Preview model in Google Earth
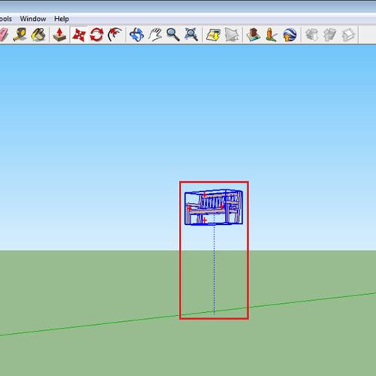Image resolution: width=376 pixels, height=376 pixels. click(x=290, y=35)
